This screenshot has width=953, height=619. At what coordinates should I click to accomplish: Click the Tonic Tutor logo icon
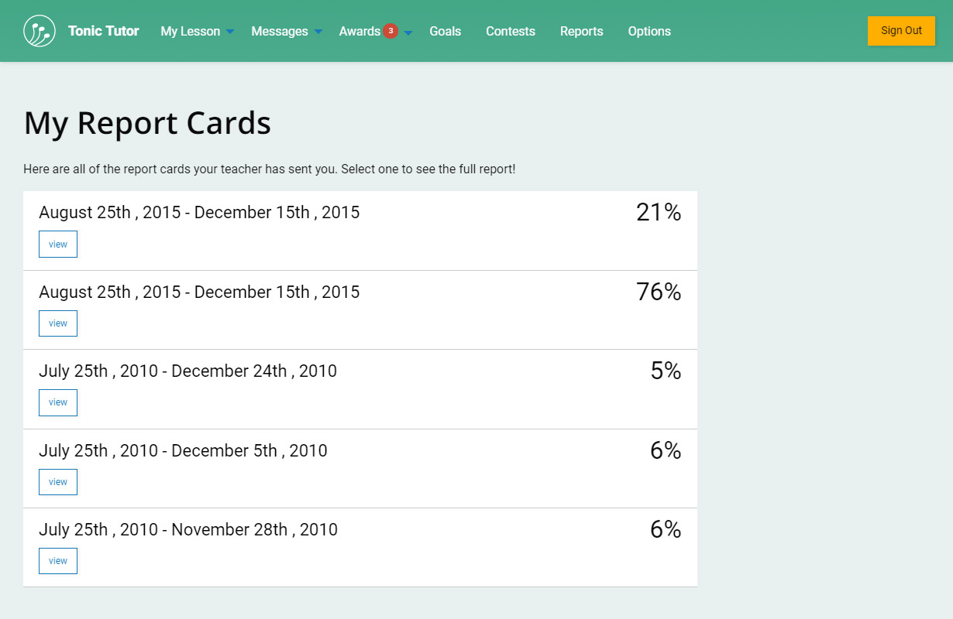pyautogui.click(x=40, y=31)
